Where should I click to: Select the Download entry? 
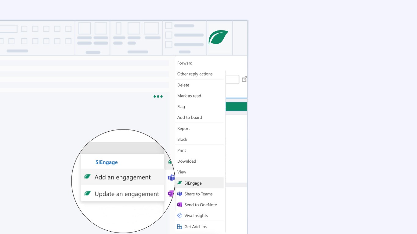point(187,161)
